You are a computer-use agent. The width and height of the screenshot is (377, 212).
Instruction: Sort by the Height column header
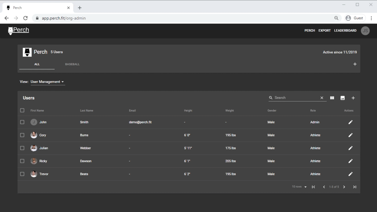coord(188,110)
